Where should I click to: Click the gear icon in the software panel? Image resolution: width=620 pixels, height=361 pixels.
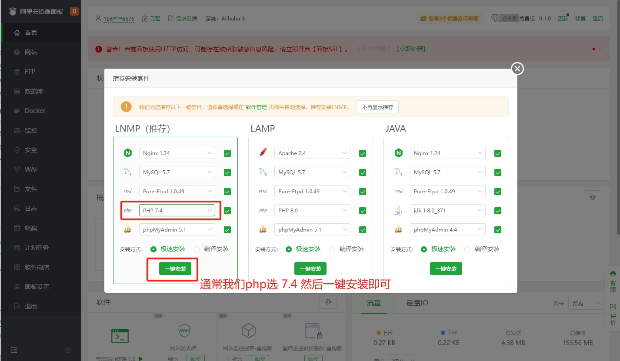pyautogui.click(x=328, y=302)
